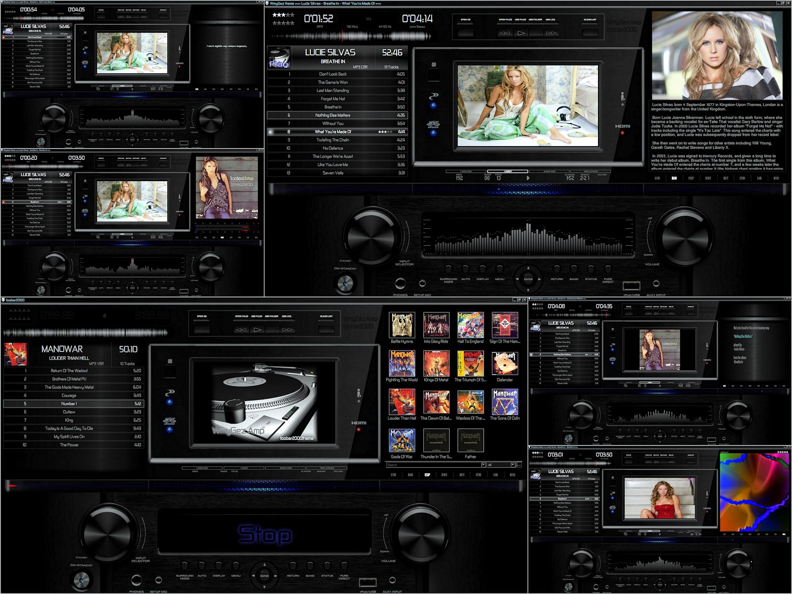Select track 'Seven Veils' in main window
The image size is (792, 594).
[x=337, y=173]
